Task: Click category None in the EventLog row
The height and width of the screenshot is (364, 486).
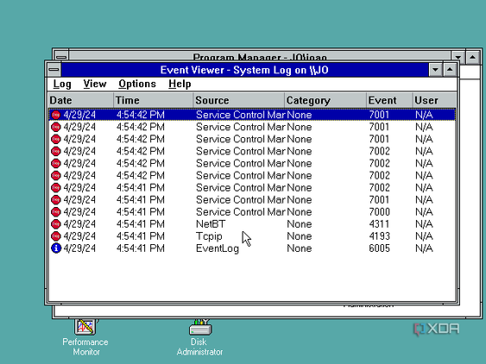Action: click(x=299, y=248)
